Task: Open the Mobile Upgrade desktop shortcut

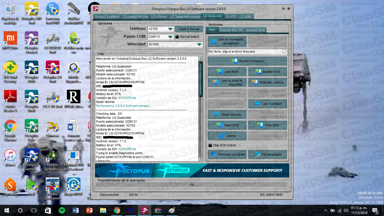Action: (x=74, y=72)
